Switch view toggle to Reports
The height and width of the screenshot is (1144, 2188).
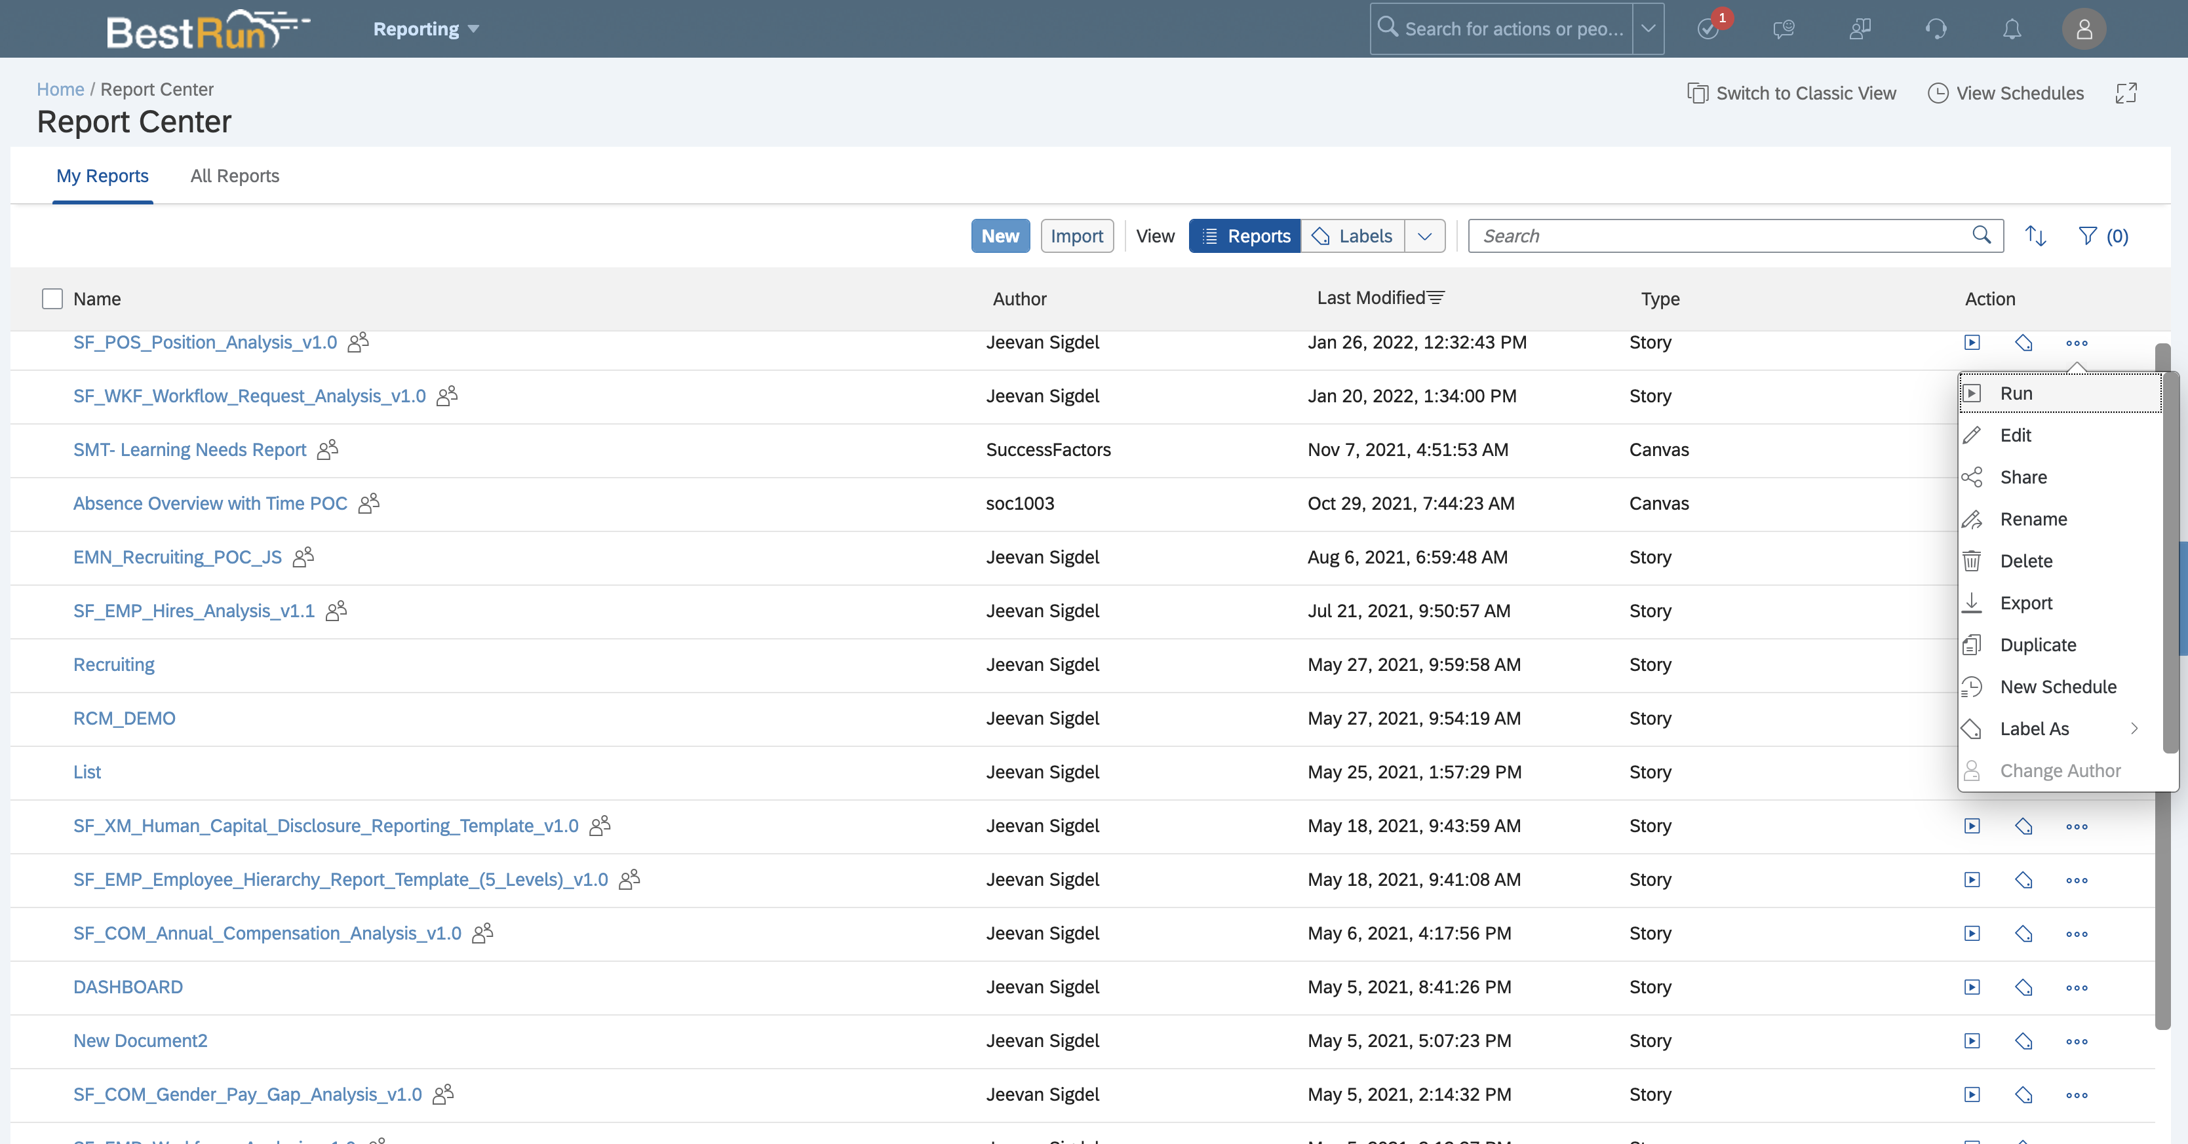coord(1244,235)
